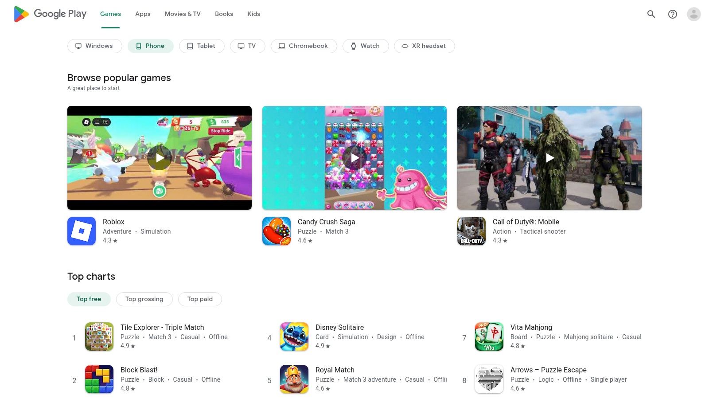The height and width of the screenshot is (399, 709).
Task: Select the Roblox app icon
Action: (x=82, y=231)
